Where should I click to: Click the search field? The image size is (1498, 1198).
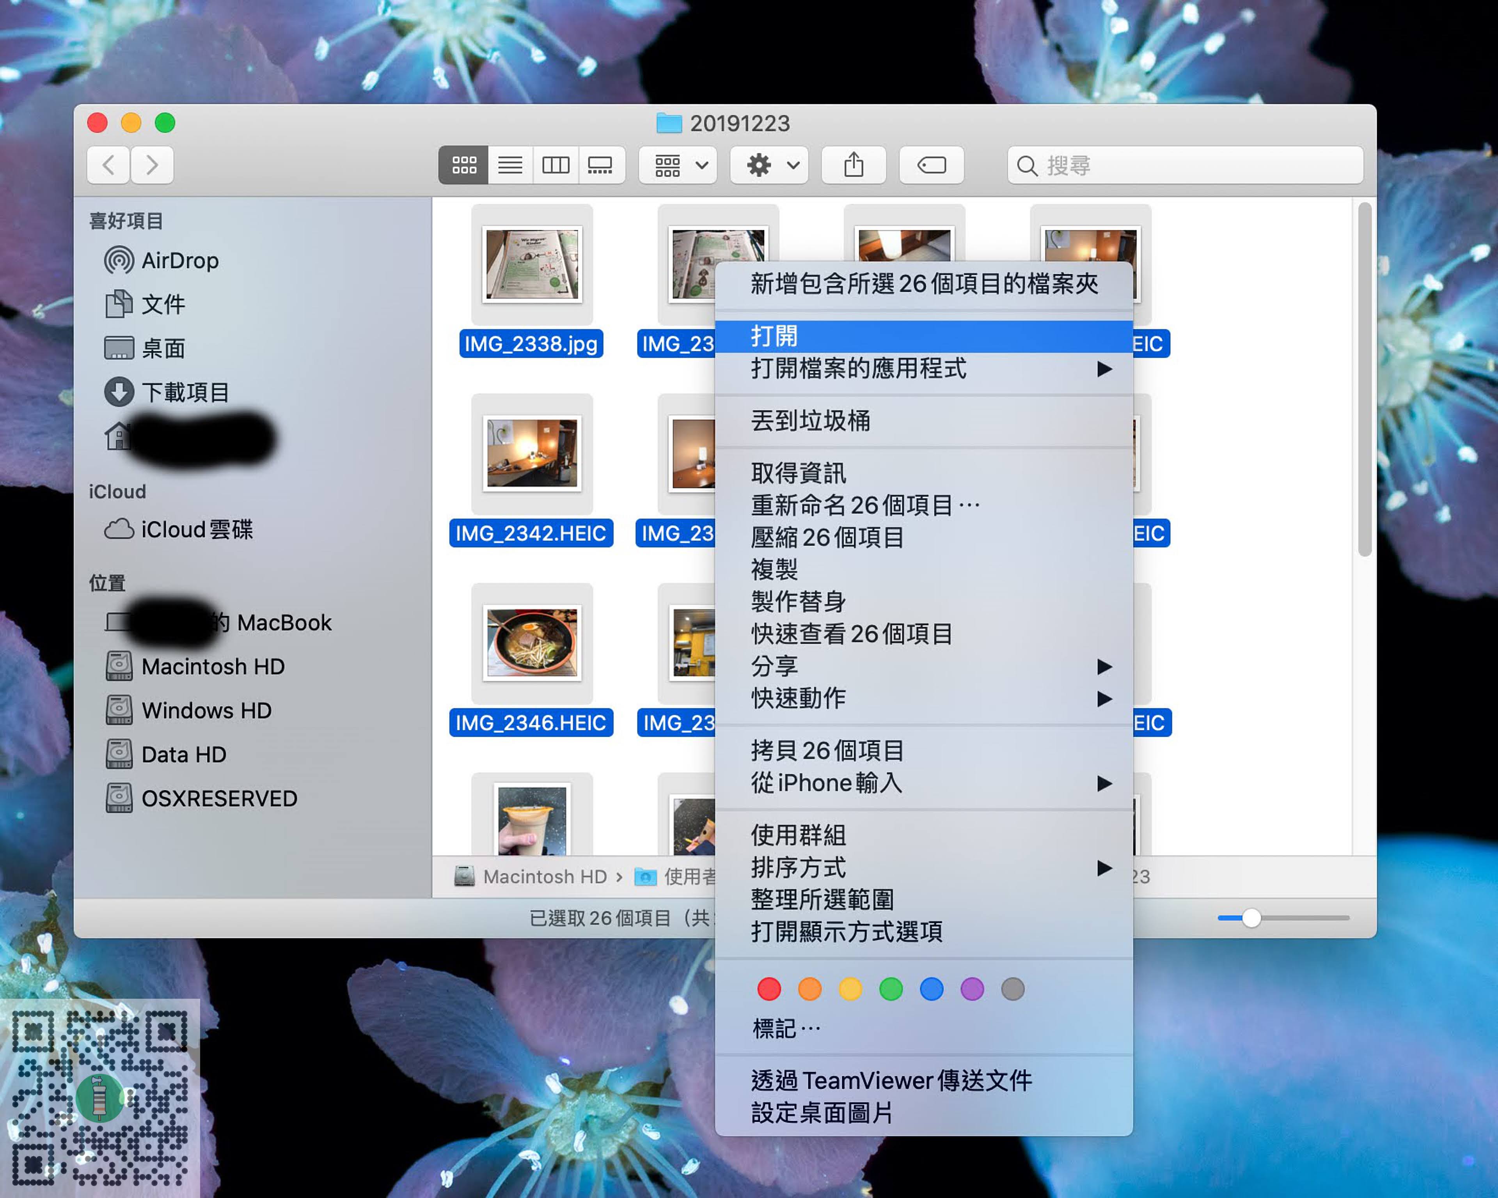[x=1185, y=165]
